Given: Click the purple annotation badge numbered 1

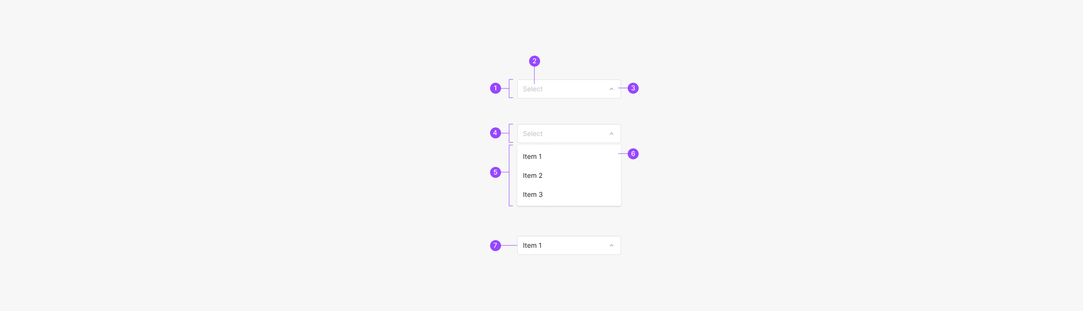Looking at the screenshot, I should 495,88.
